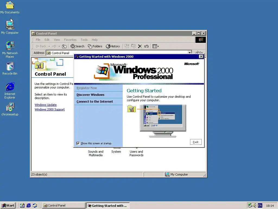Switch to Control Panel taskbar button

point(64,205)
